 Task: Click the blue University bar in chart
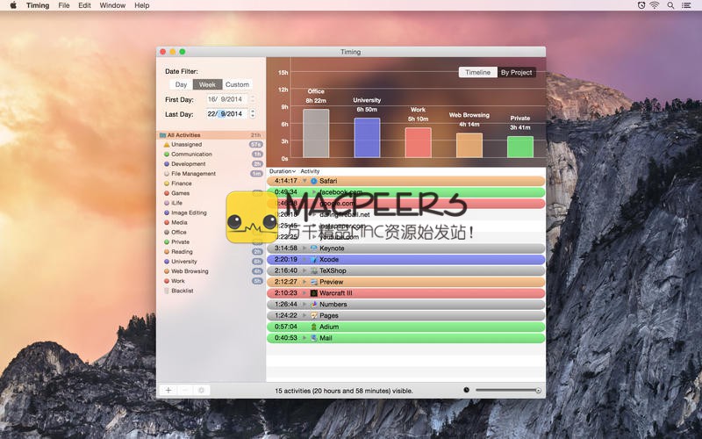(367, 138)
